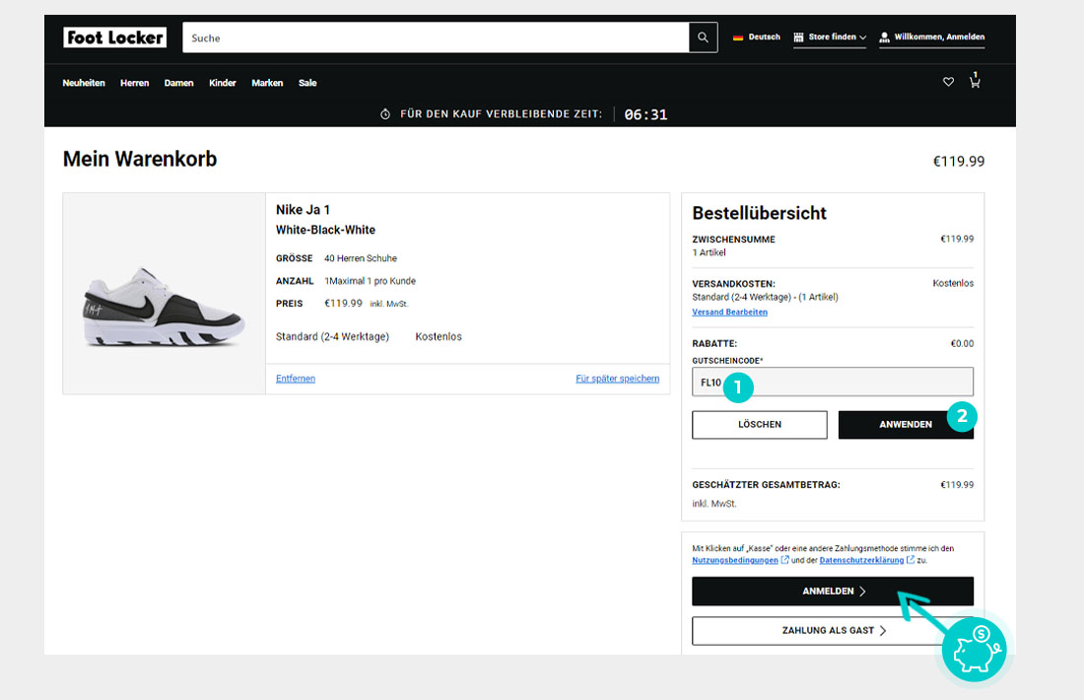Viewport: 1084px width, 700px height.
Task: Click the 40 Herren Schuhe size text
Action: tap(360, 258)
